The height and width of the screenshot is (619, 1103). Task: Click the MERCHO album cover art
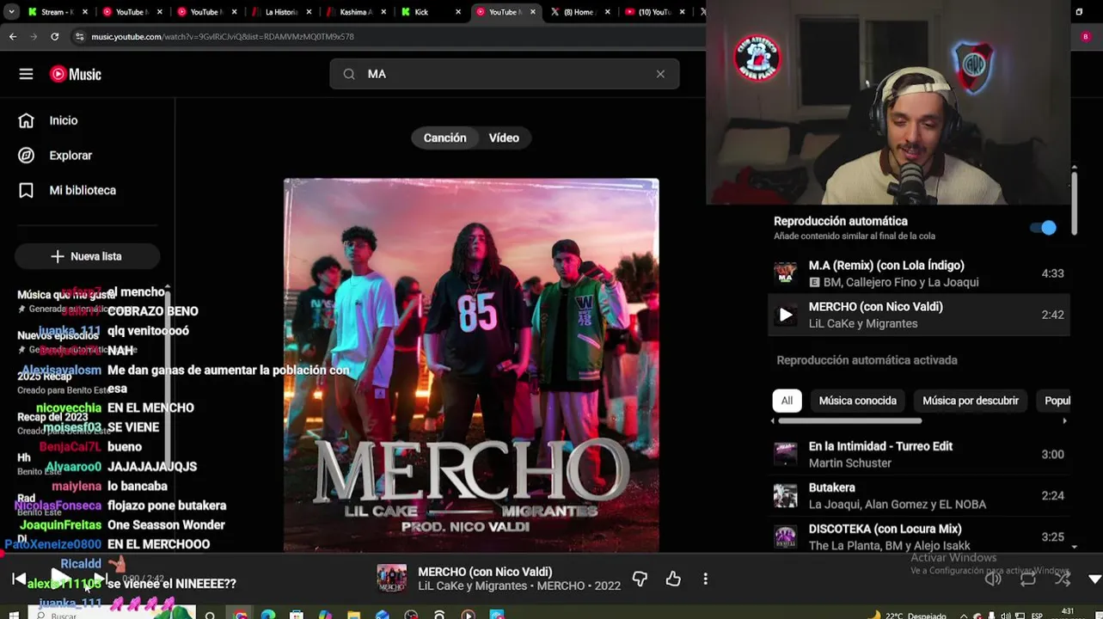pyautogui.click(x=471, y=365)
